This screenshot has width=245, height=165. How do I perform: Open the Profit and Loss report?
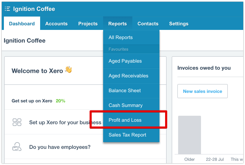click(125, 120)
